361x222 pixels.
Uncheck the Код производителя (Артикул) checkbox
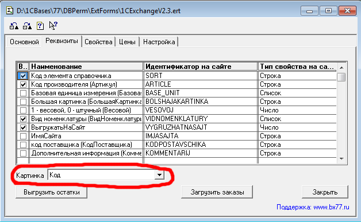pos(23,84)
